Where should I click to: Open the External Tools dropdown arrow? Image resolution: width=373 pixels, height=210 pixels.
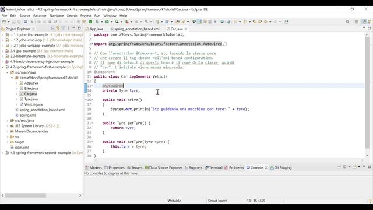tap(131, 22)
